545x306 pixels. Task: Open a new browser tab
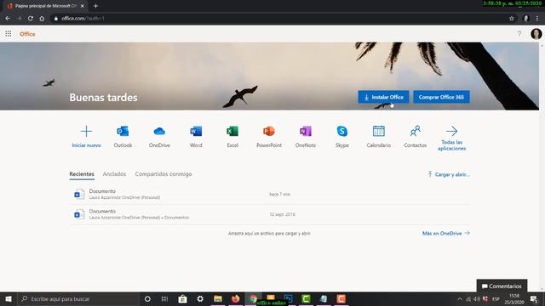coord(95,6)
